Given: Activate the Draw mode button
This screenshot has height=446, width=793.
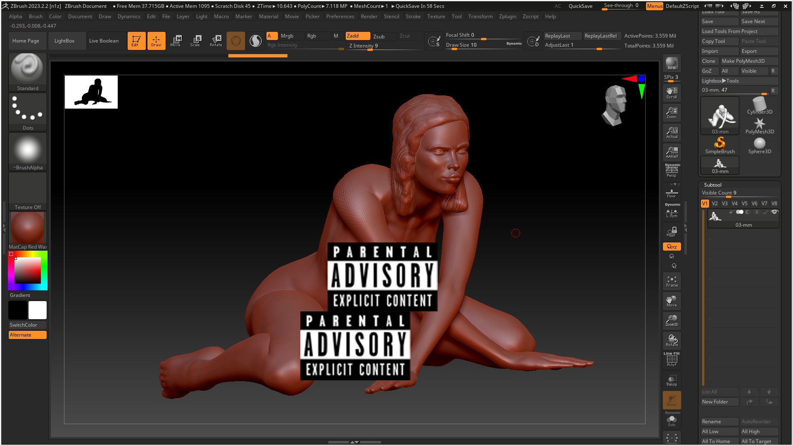Looking at the screenshot, I should pyautogui.click(x=156, y=40).
